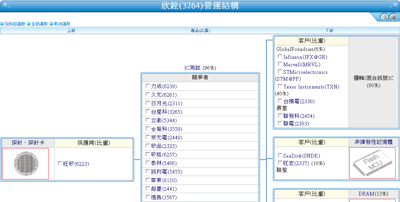Check the 台積電(2330) customer checkbox
This screenshot has height=202, width=400.
(280, 101)
